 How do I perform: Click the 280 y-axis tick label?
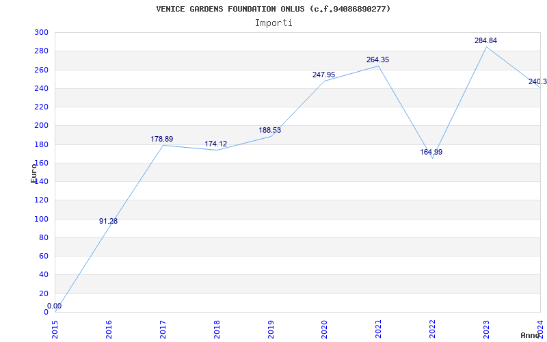coord(42,51)
